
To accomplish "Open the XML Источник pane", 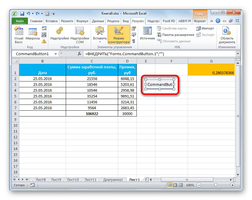I will click(x=147, y=32).
